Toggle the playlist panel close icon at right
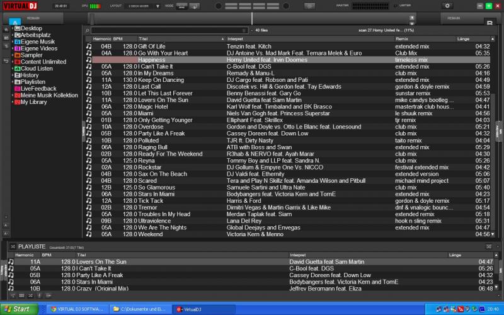 (489, 246)
